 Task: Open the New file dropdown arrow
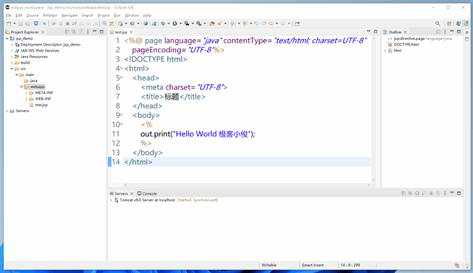coord(14,24)
